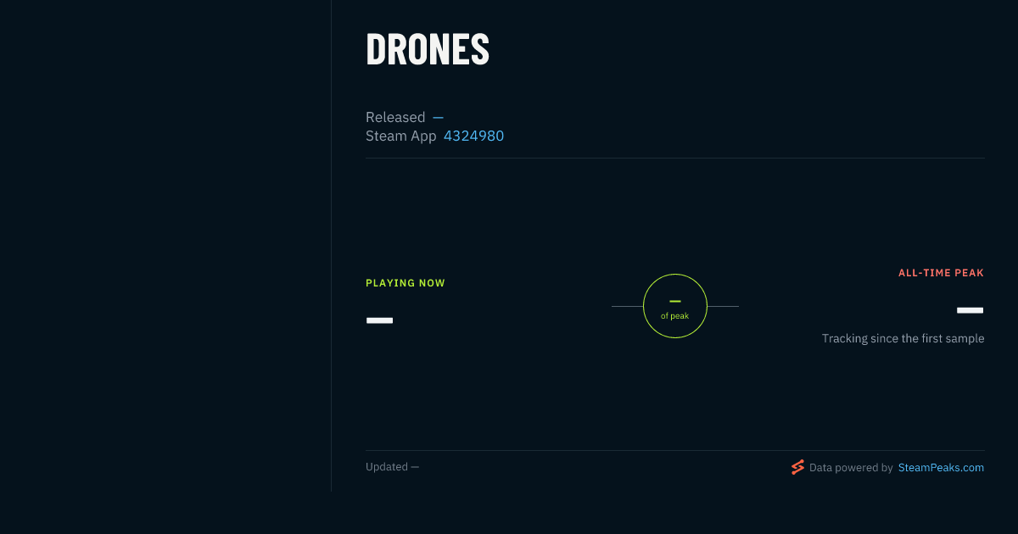The height and width of the screenshot is (534, 1018).
Task: Click the All-Time Peak value dash
Action: click(970, 310)
